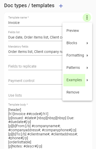Open the Payment control selector
This screenshot has width=96, height=149.
pyautogui.click(x=35, y=81)
